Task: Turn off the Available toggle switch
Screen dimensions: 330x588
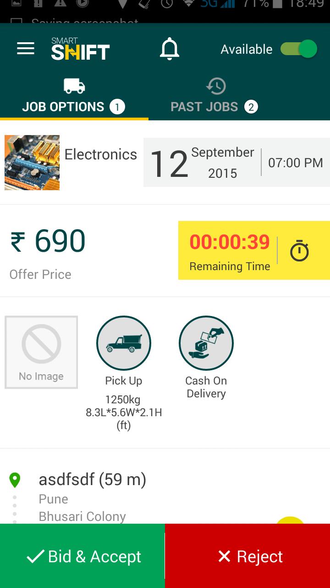Action: coord(299,49)
